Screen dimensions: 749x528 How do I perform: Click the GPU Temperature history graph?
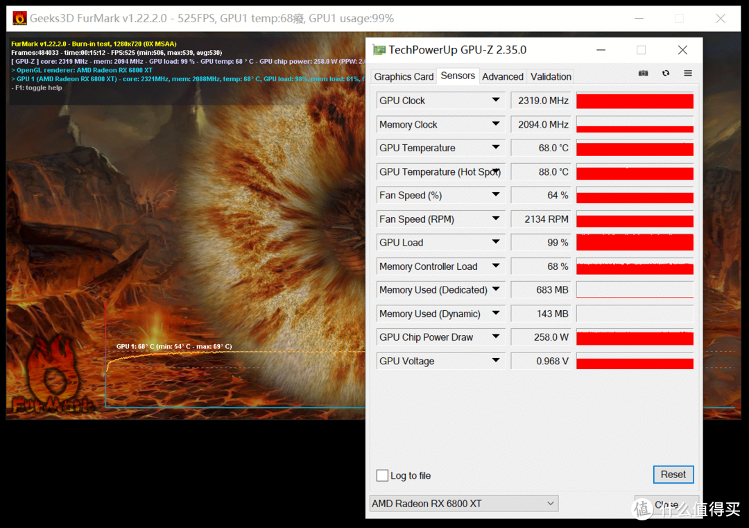pyautogui.click(x=635, y=148)
